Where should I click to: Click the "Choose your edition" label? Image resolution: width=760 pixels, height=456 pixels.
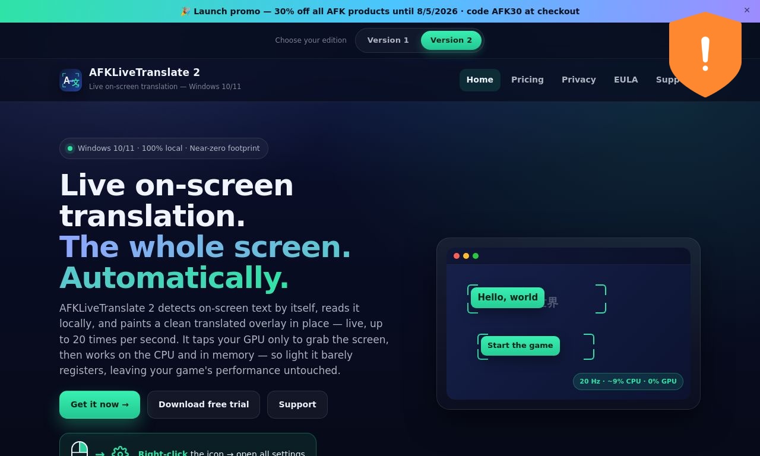coord(311,40)
